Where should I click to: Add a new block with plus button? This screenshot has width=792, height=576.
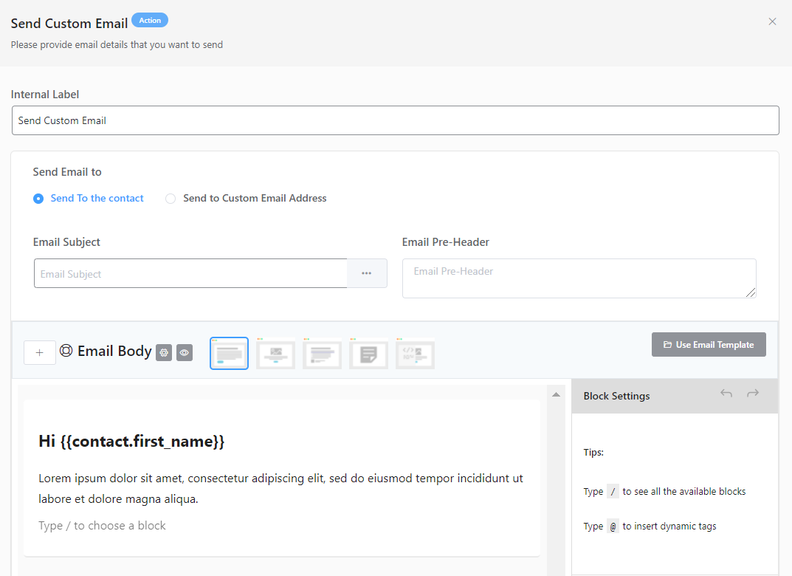[39, 353]
